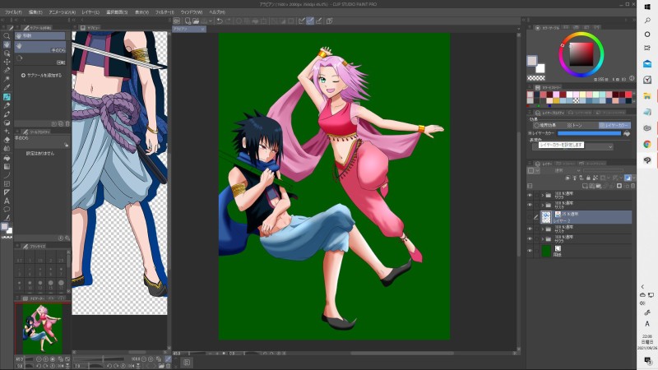This screenshot has width=658, height=370.
Task: Select main drawing color swatch in Color Wheel panel
Action: (531, 61)
